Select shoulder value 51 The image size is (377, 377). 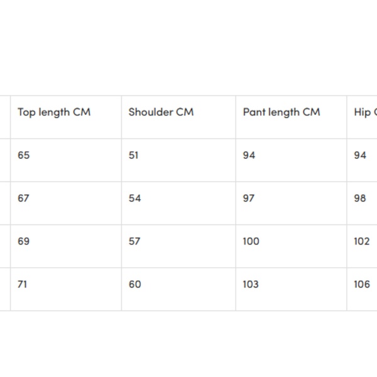(134, 155)
